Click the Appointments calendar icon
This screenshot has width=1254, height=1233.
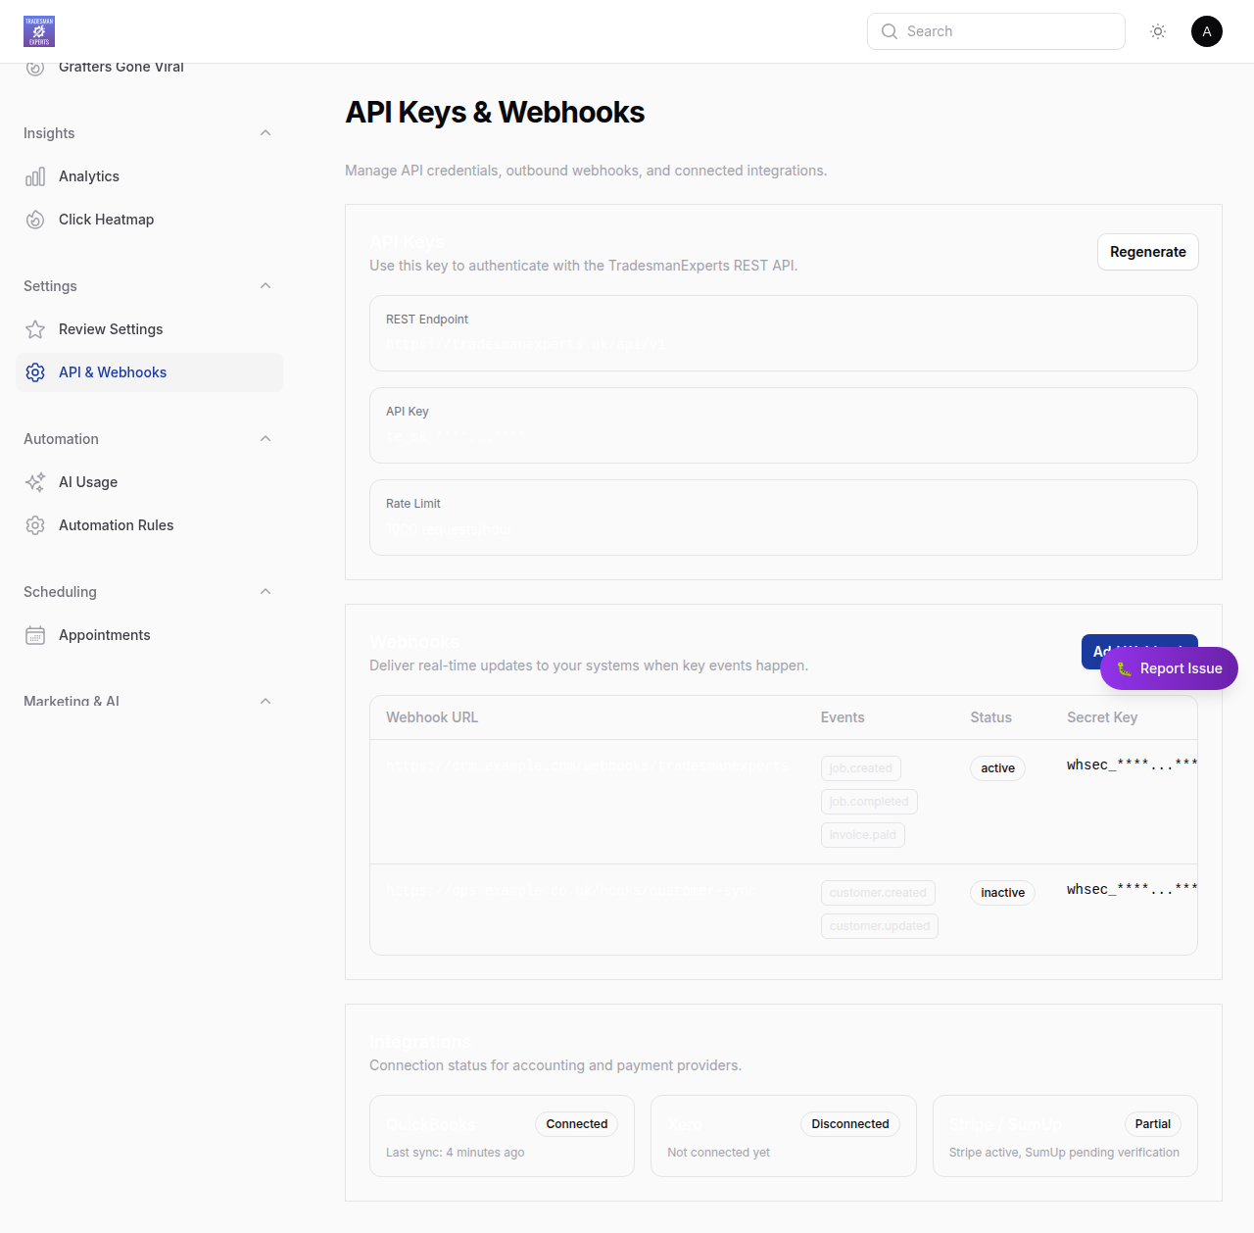[35, 635]
